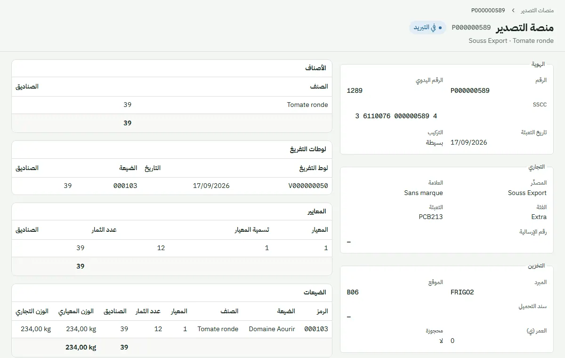The image size is (565, 358).
Task: Open unloading lot V000000050
Action: (x=308, y=186)
